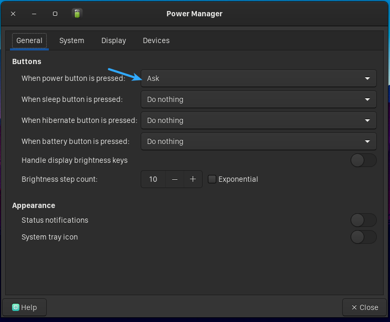Click the brightness step count field showing 10

[x=153, y=179]
